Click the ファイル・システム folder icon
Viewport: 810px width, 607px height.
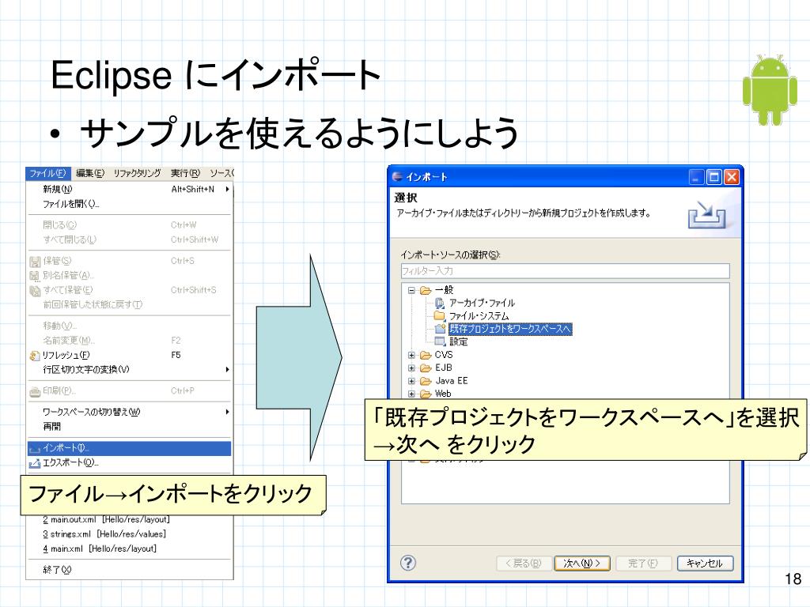(440, 315)
